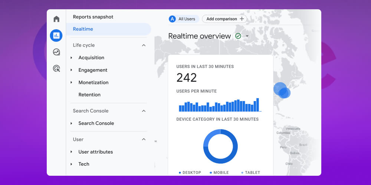Select the Reports bar chart icon
The height and width of the screenshot is (185, 371).
56,36
